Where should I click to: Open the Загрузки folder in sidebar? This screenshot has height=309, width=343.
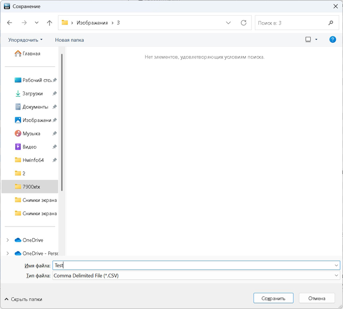coord(32,93)
